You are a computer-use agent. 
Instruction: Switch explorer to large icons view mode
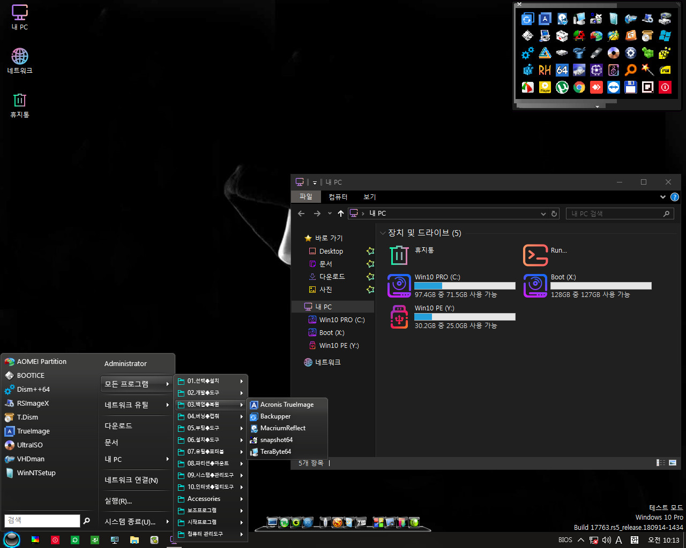click(673, 463)
